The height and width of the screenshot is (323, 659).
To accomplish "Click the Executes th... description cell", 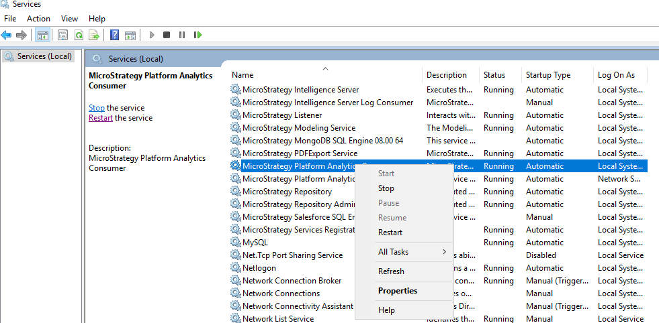I will point(449,90).
